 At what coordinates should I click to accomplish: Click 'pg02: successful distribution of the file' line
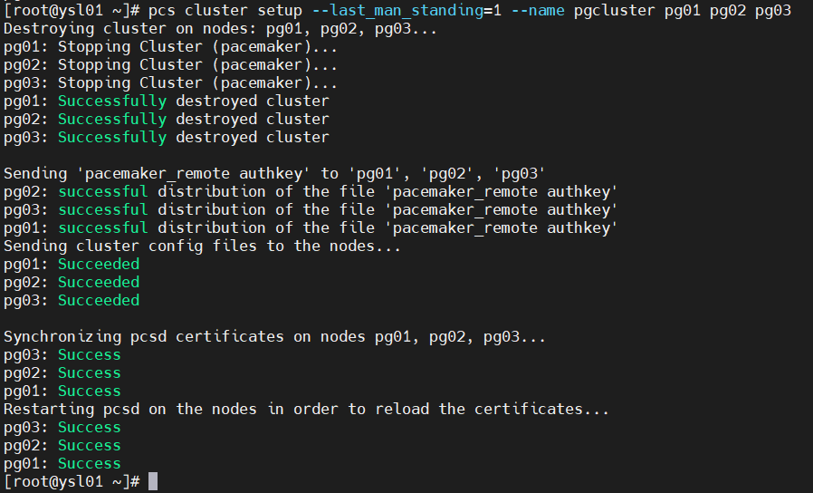click(311, 192)
